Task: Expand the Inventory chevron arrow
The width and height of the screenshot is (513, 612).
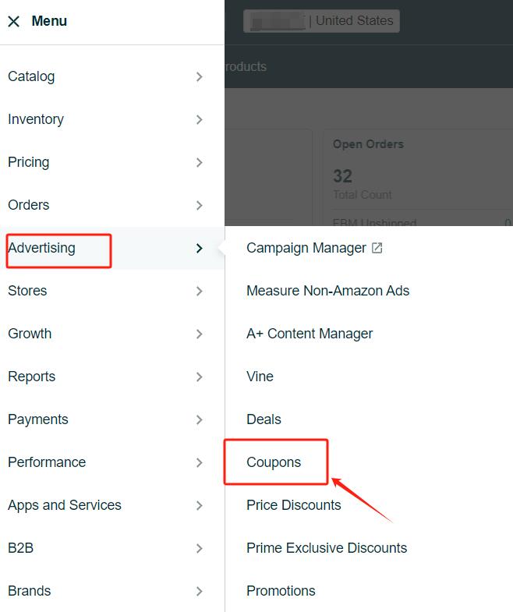Action: point(199,119)
